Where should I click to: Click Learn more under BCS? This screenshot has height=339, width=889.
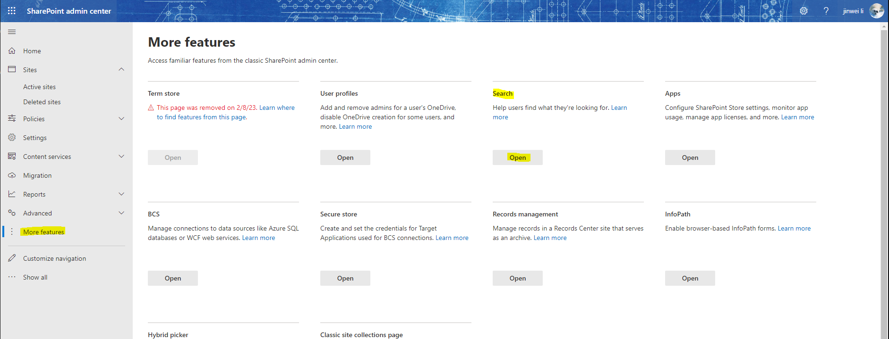(258, 238)
